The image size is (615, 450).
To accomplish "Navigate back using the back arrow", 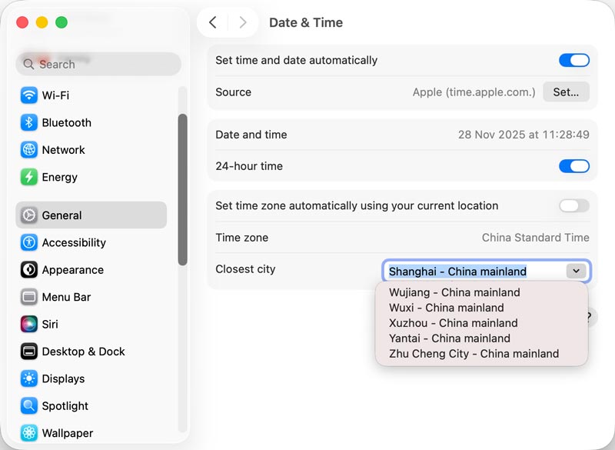I will [x=212, y=23].
